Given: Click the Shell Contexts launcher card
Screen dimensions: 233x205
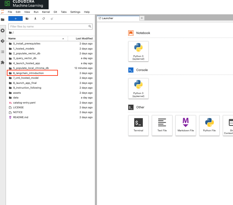Looking at the screenshot, I should [228, 125].
